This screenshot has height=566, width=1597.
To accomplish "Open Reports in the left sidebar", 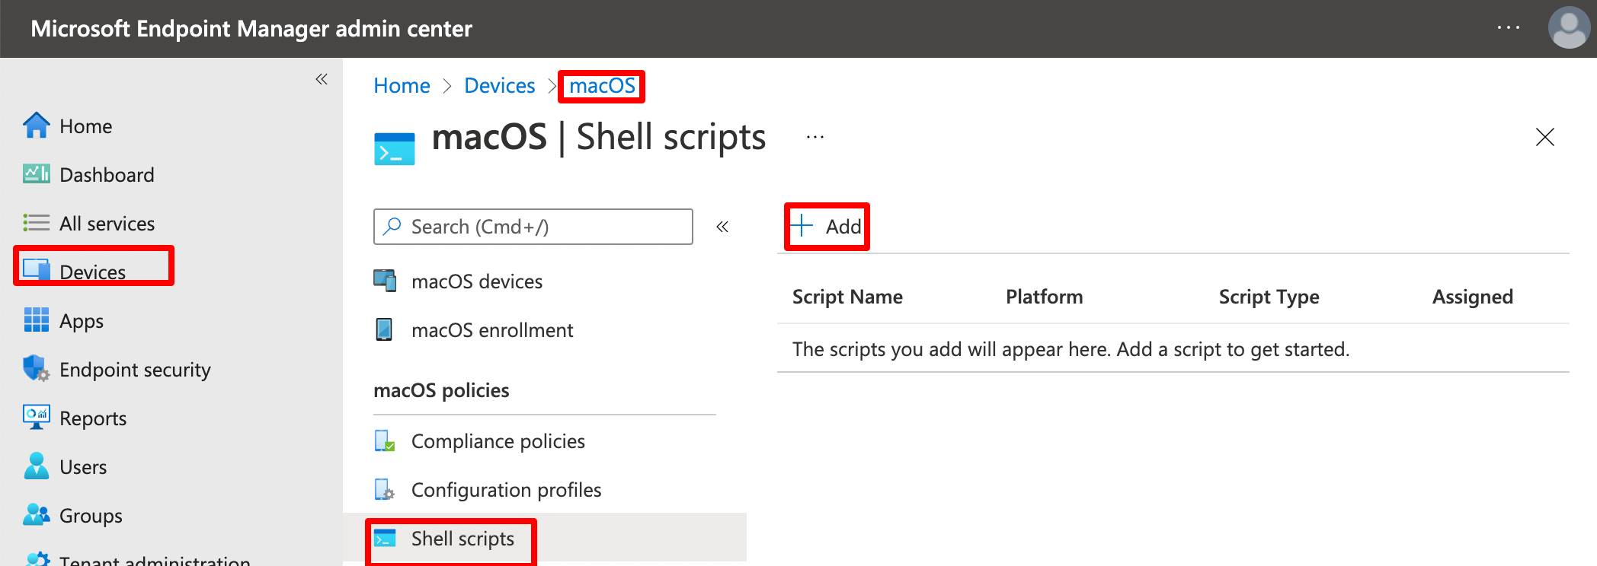I will (93, 418).
